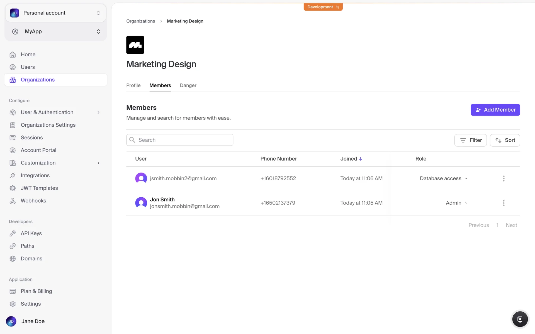535x334 pixels.
Task: Click the Add Member button
Action: pyautogui.click(x=495, y=110)
